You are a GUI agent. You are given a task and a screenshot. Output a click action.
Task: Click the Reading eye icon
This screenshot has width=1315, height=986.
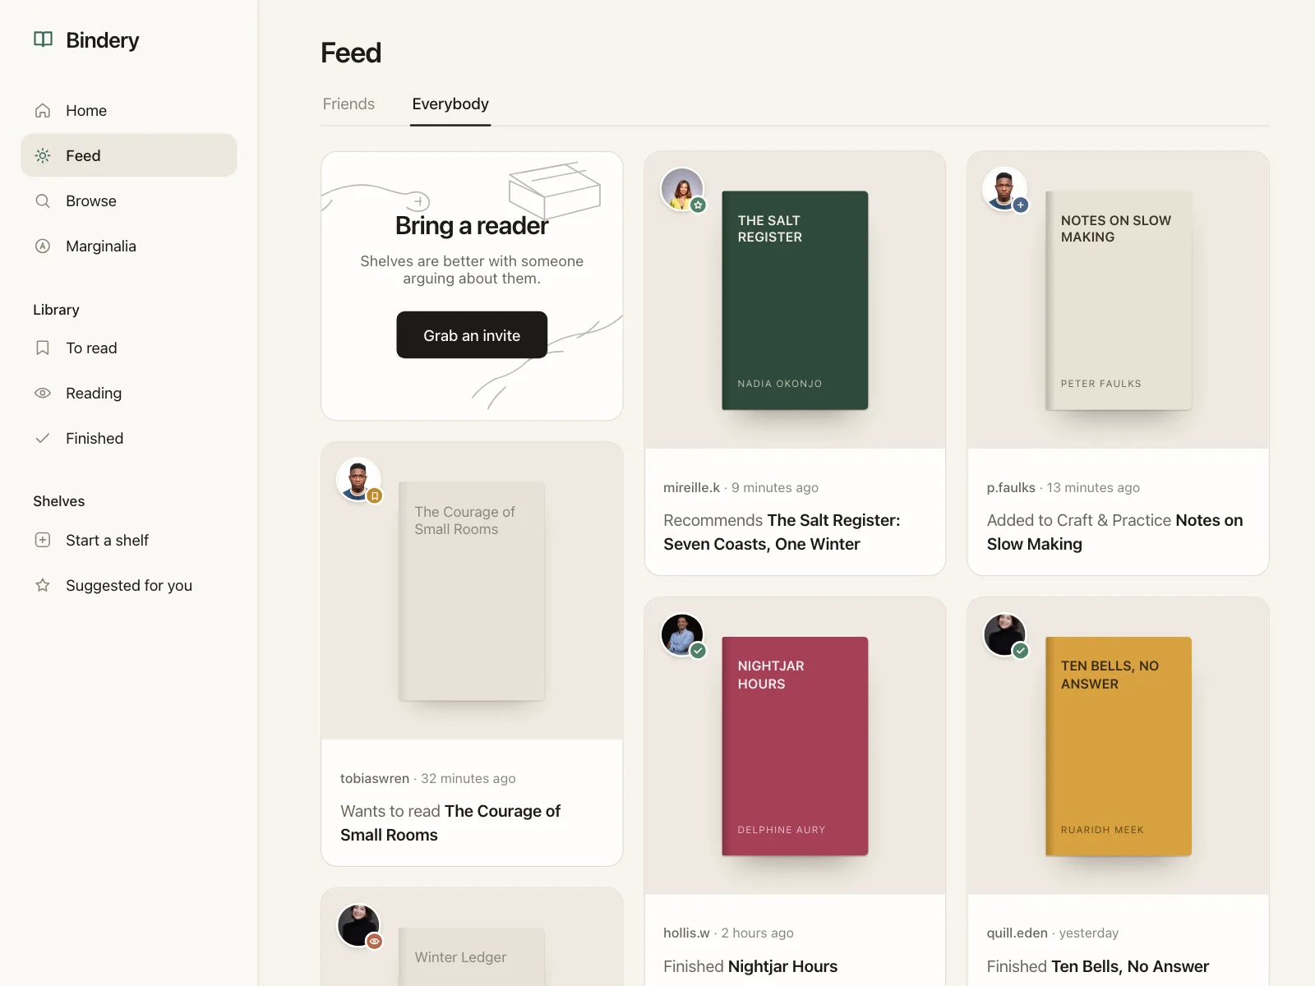[x=43, y=393]
